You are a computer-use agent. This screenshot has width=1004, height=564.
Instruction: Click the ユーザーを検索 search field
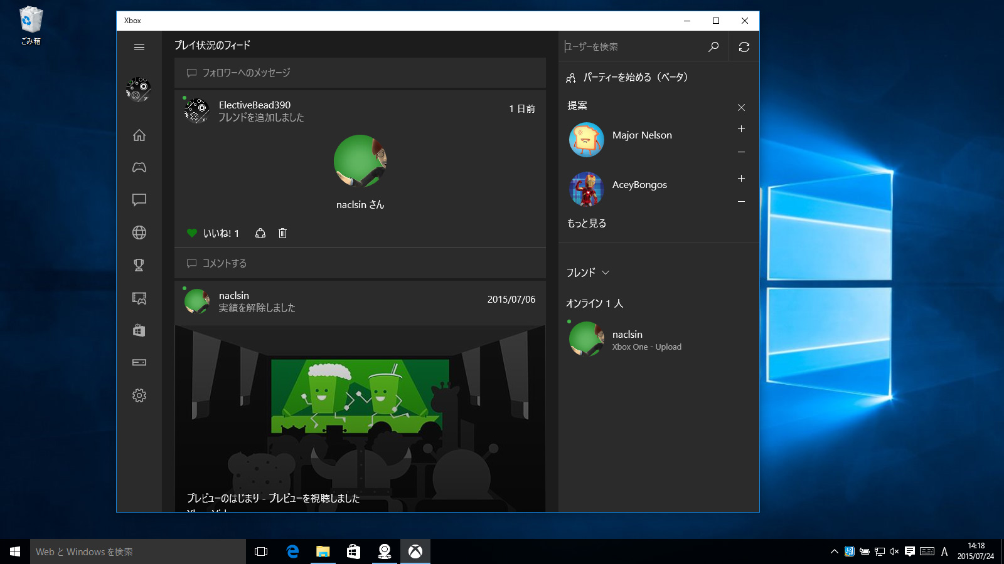pos(634,47)
